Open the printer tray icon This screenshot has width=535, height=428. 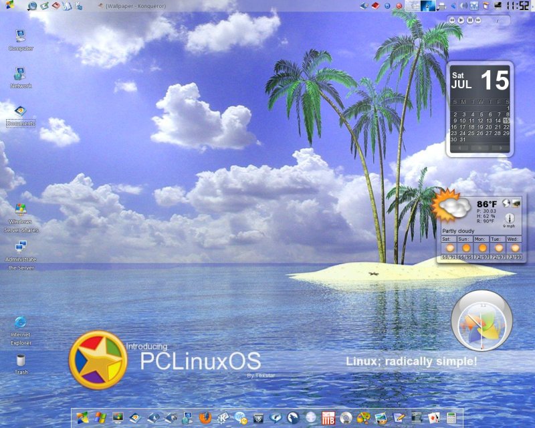[441, 6]
